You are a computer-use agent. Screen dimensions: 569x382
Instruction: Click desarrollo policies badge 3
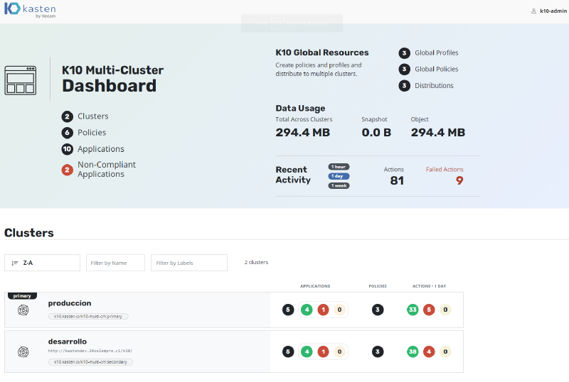pyautogui.click(x=378, y=351)
